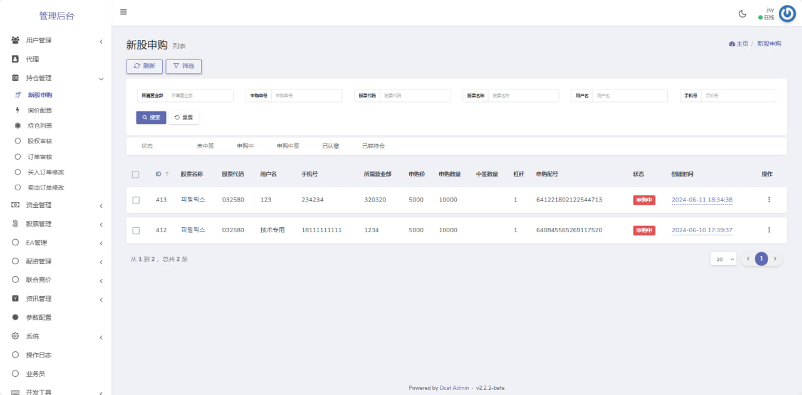This screenshot has width=802, height=395.
Task: Click the hamburger menu icon to collapse sidebar
Action: (123, 12)
